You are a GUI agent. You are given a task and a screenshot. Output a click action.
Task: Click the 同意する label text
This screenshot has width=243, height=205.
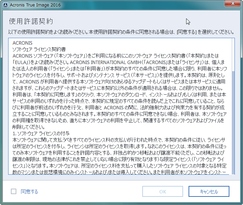point(30,192)
